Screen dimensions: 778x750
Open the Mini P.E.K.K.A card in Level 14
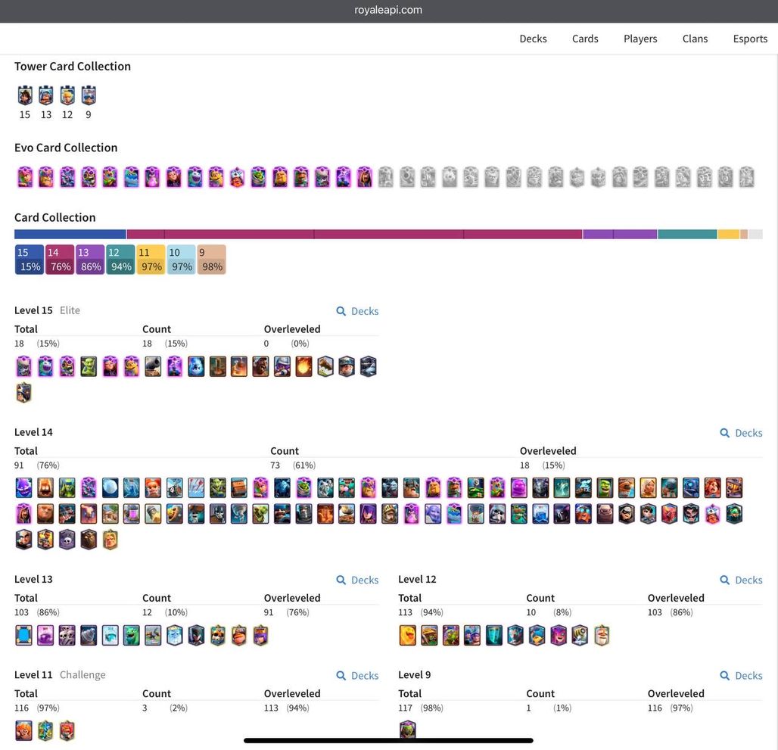(x=691, y=488)
